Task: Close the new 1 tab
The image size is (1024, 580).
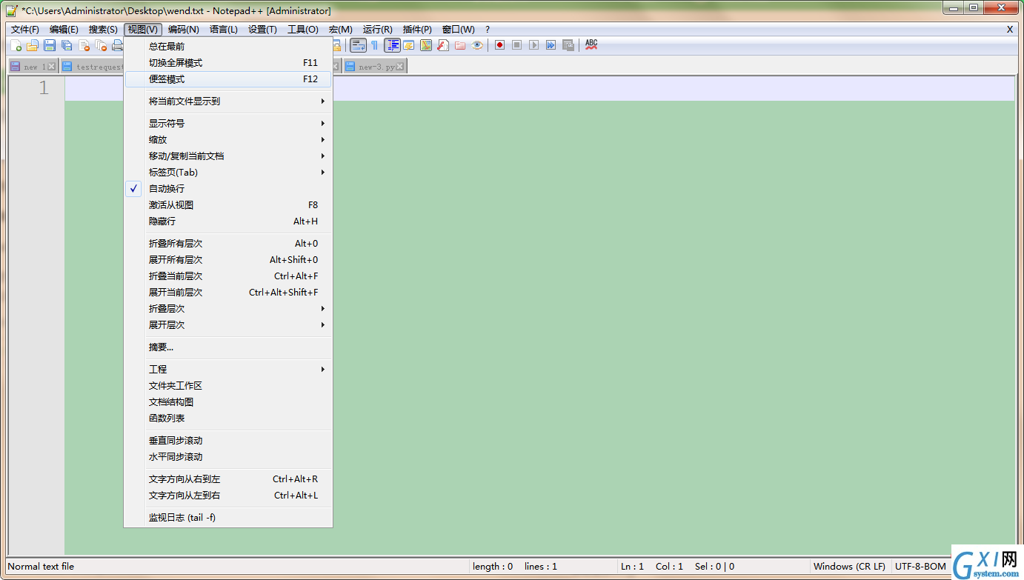Action: click(52, 67)
